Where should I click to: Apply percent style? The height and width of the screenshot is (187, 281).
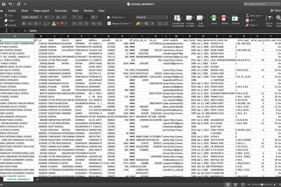point(146,23)
